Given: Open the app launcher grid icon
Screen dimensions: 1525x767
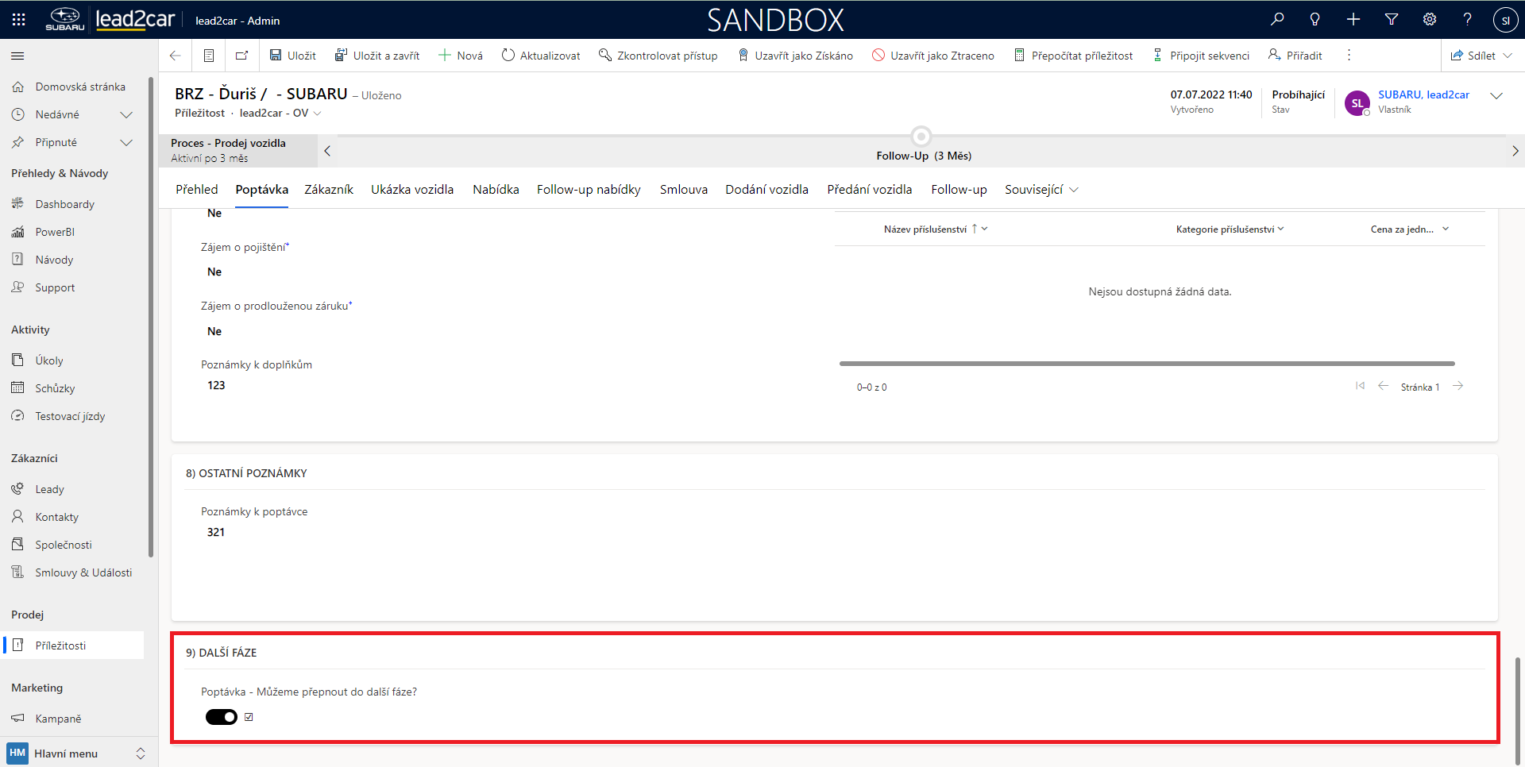Looking at the screenshot, I should point(19,20).
